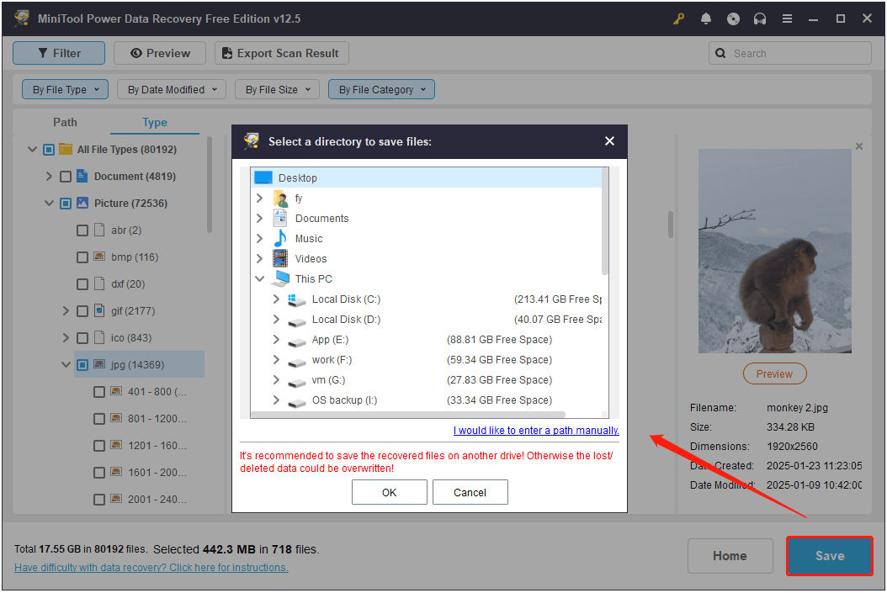Viewport: 887px width, 593px height.
Task: Click the Document file type icon
Action: [82, 176]
